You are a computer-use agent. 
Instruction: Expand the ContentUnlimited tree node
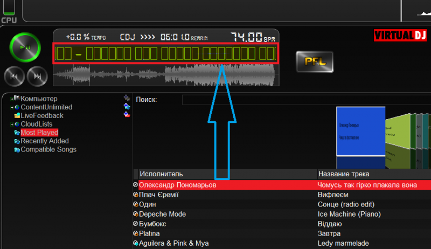pyautogui.click(x=11, y=107)
